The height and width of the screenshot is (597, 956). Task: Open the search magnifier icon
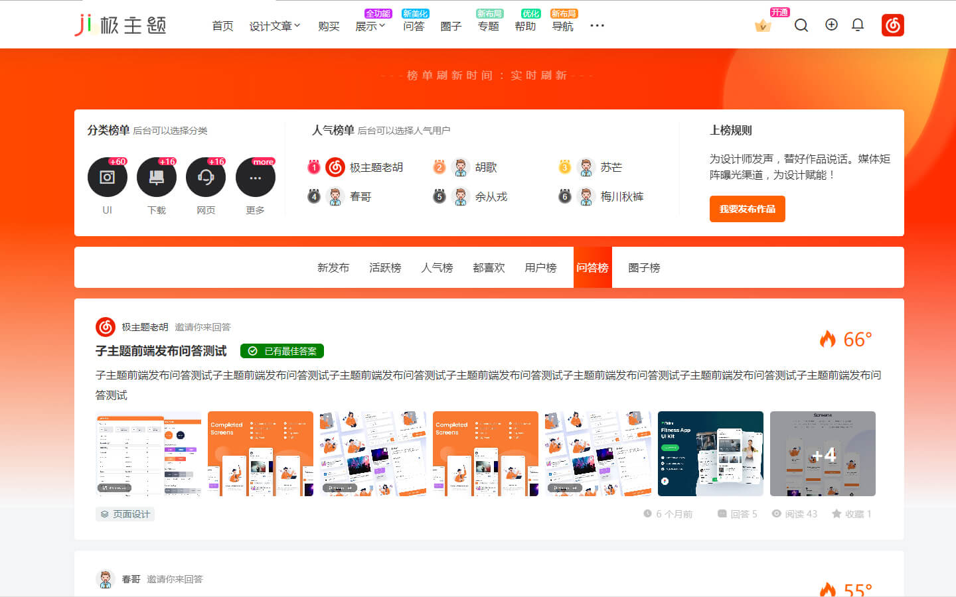(x=801, y=26)
